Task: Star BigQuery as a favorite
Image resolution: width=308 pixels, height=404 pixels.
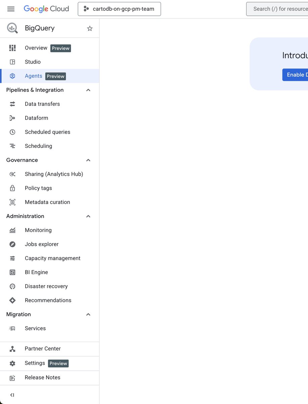Action: 90,29
